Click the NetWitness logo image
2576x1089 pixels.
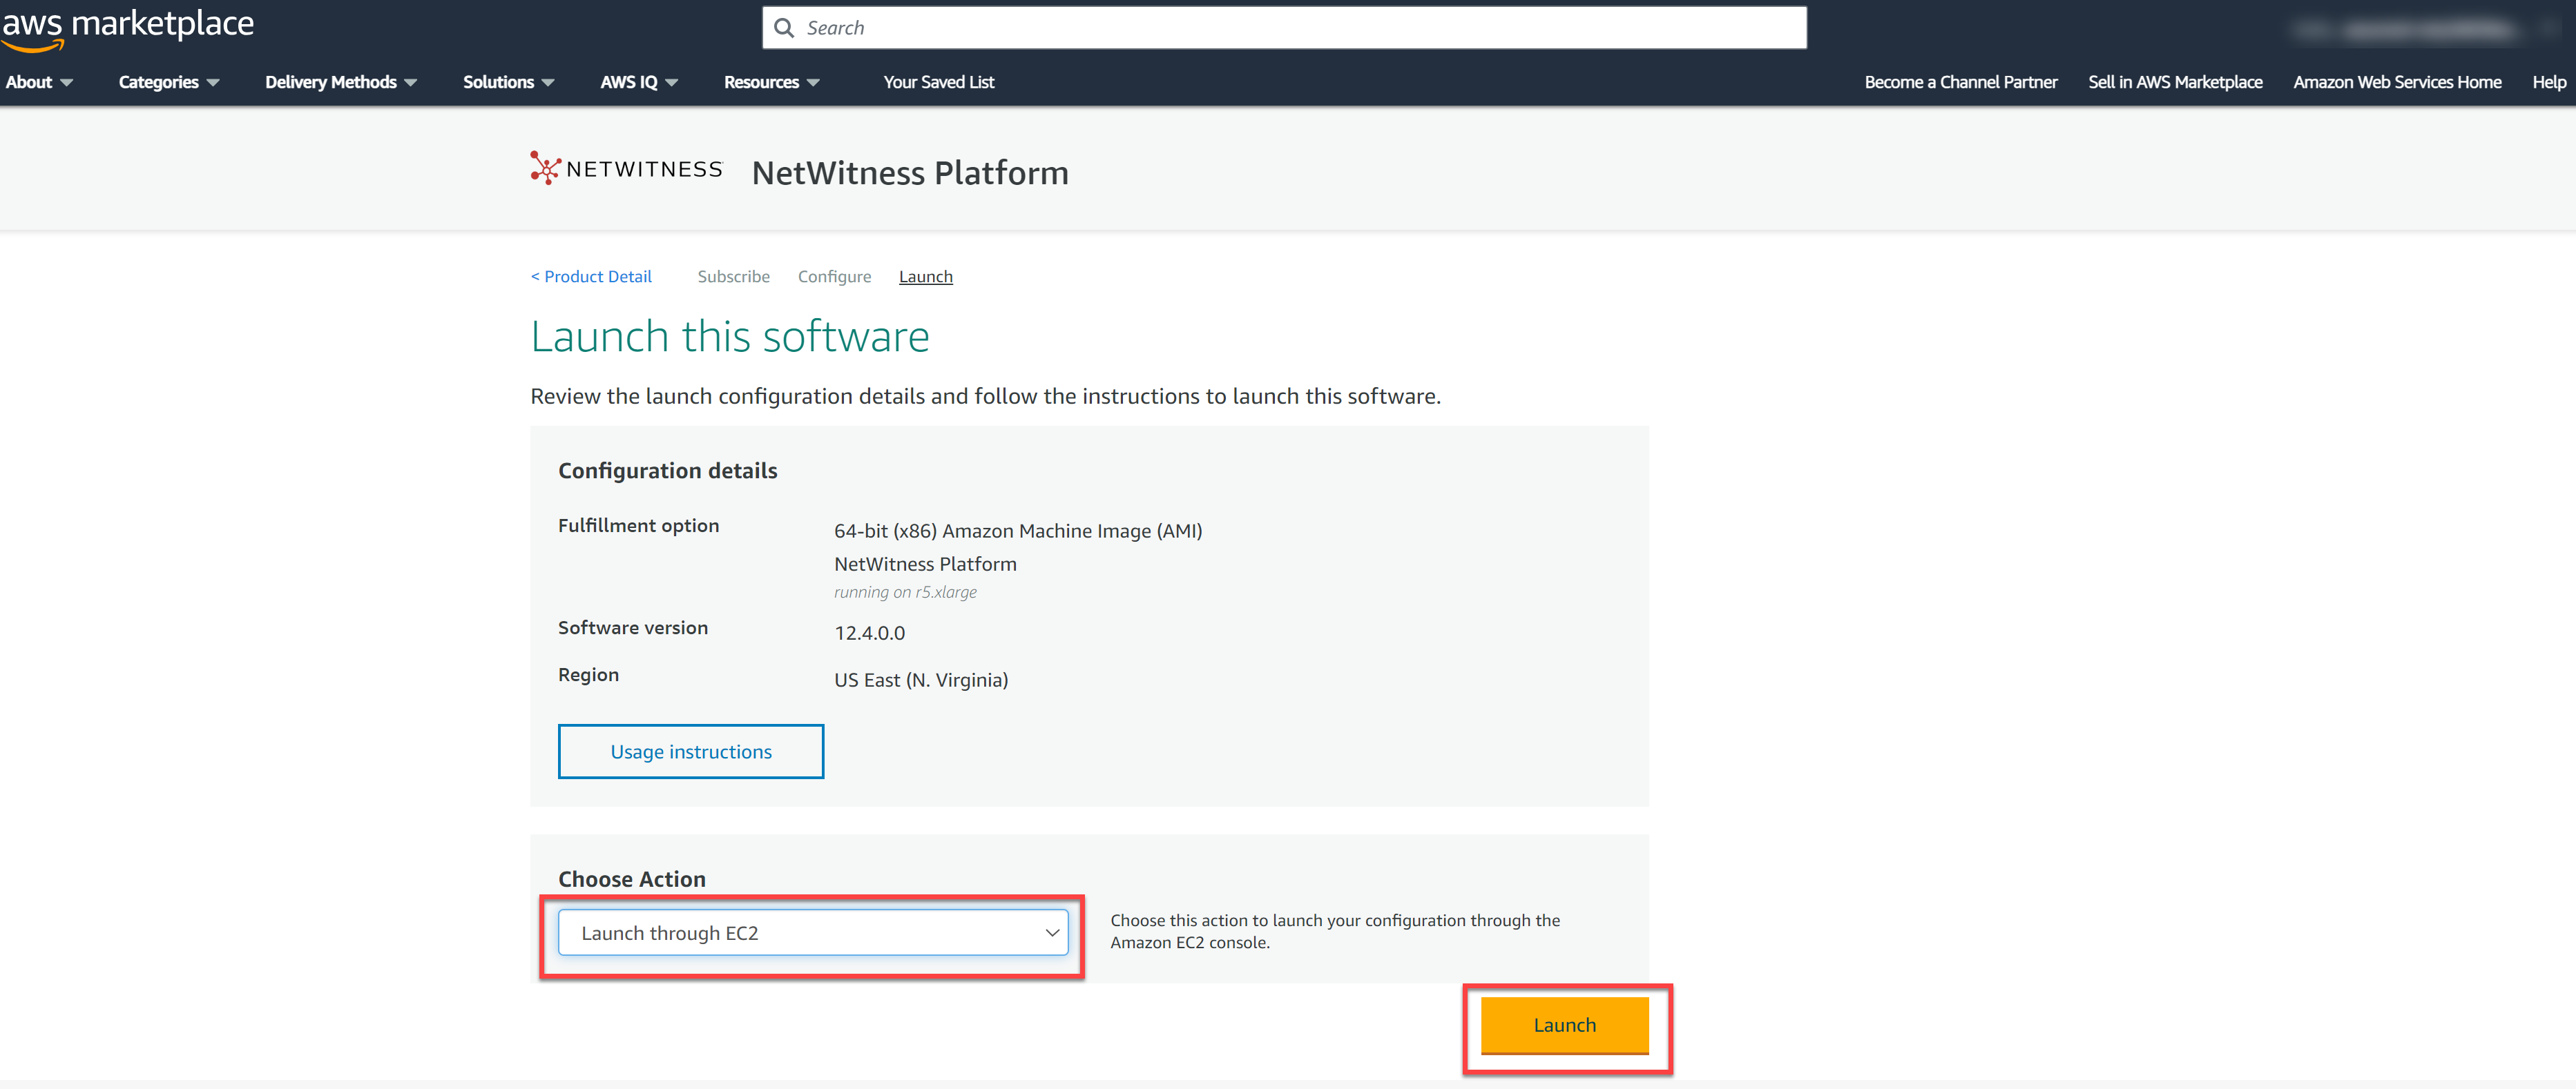(626, 169)
